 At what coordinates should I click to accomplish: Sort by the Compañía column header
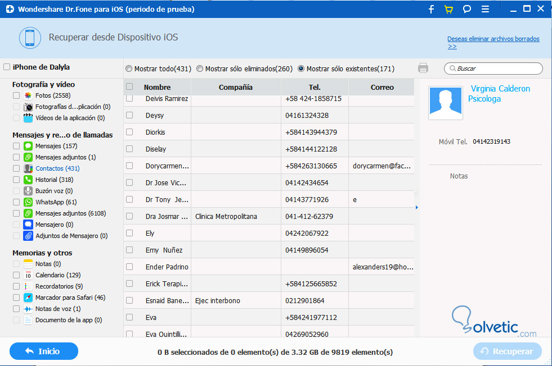236,87
